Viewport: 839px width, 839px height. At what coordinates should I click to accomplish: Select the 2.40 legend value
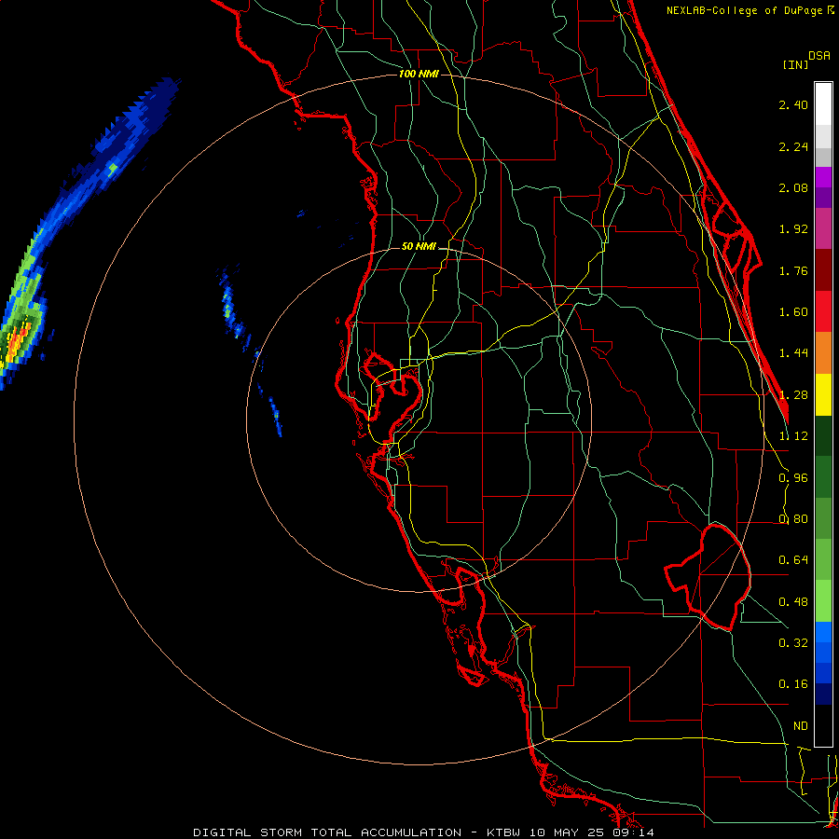tap(793, 104)
